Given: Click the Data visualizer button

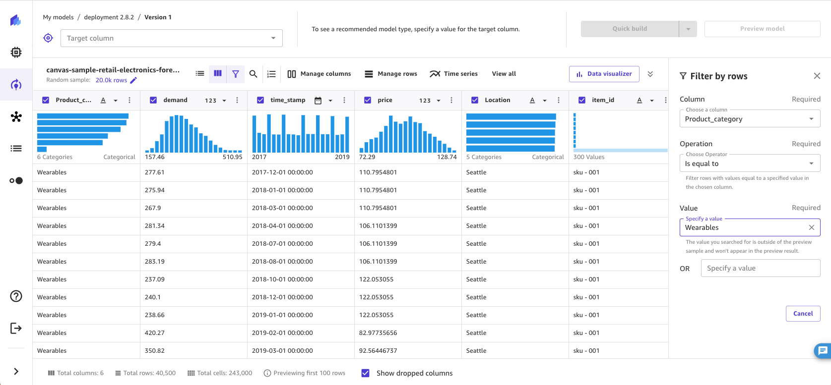Looking at the screenshot, I should pyautogui.click(x=604, y=74).
